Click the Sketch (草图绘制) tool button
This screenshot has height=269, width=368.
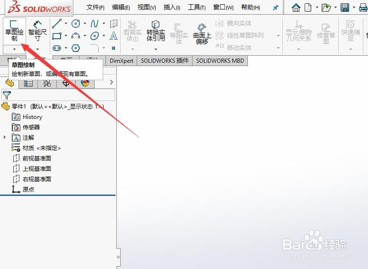point(14,31)
